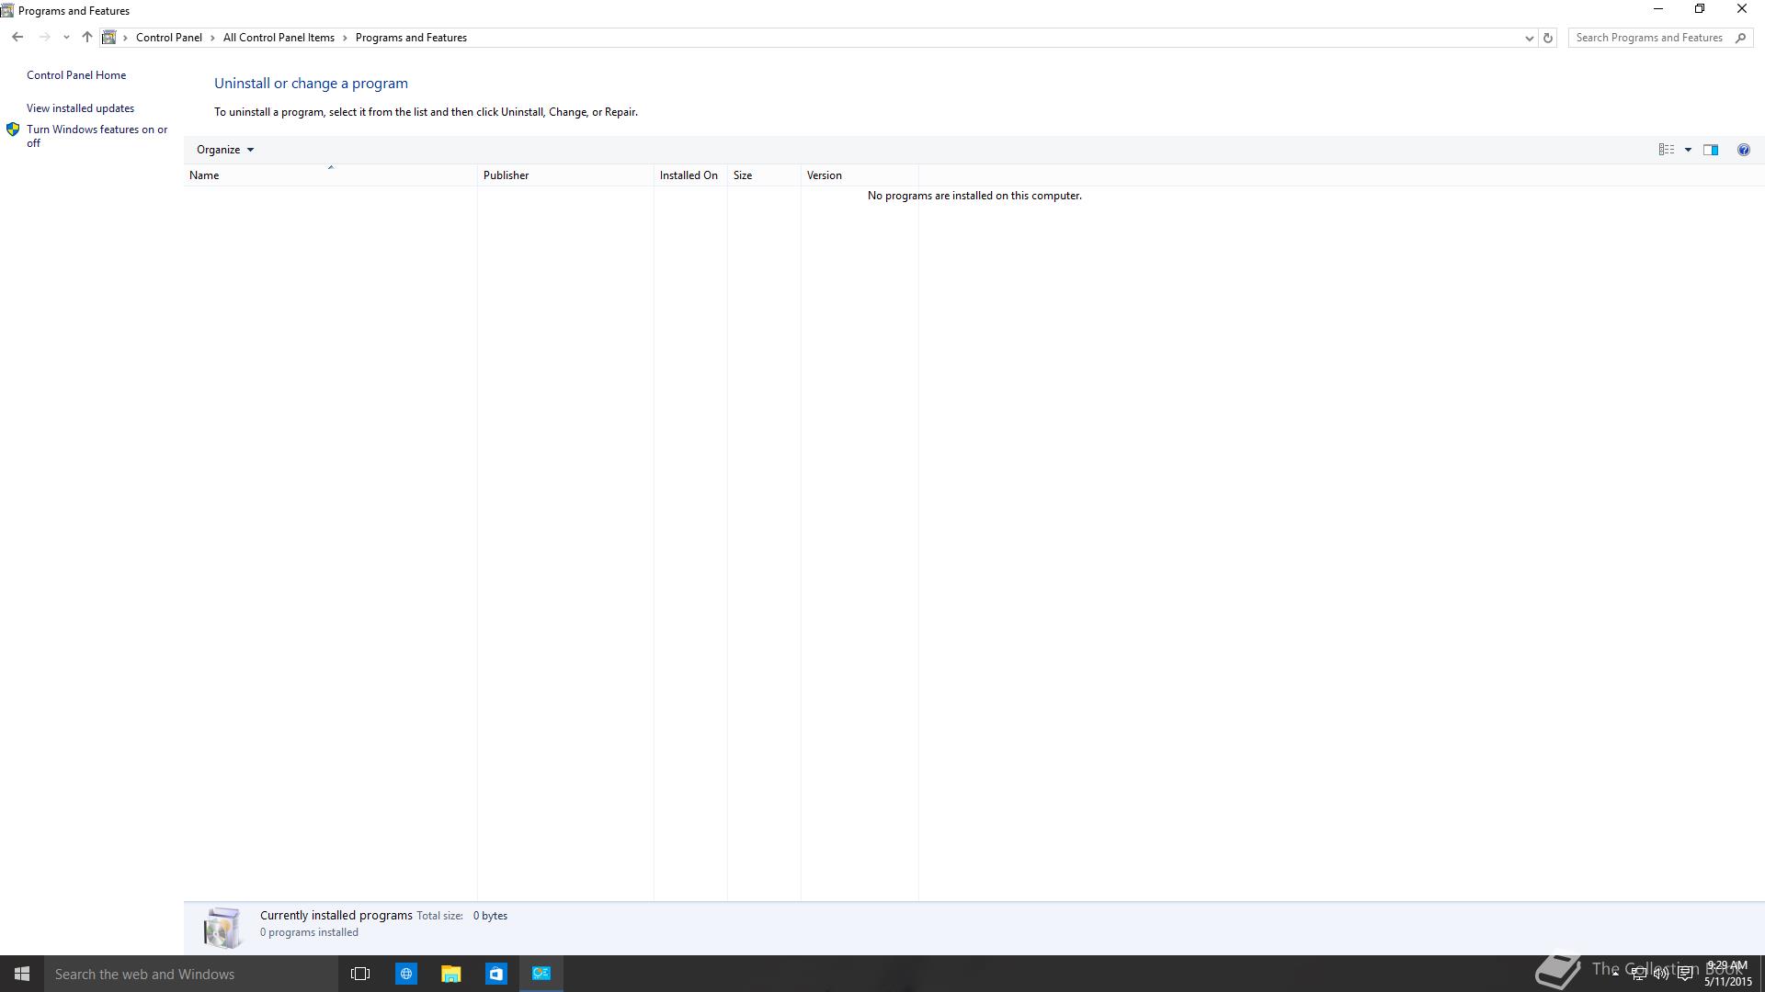Click the search magnifier icon
The width and height of the screenshot is (1765, 992).
tap(1740, 38)
